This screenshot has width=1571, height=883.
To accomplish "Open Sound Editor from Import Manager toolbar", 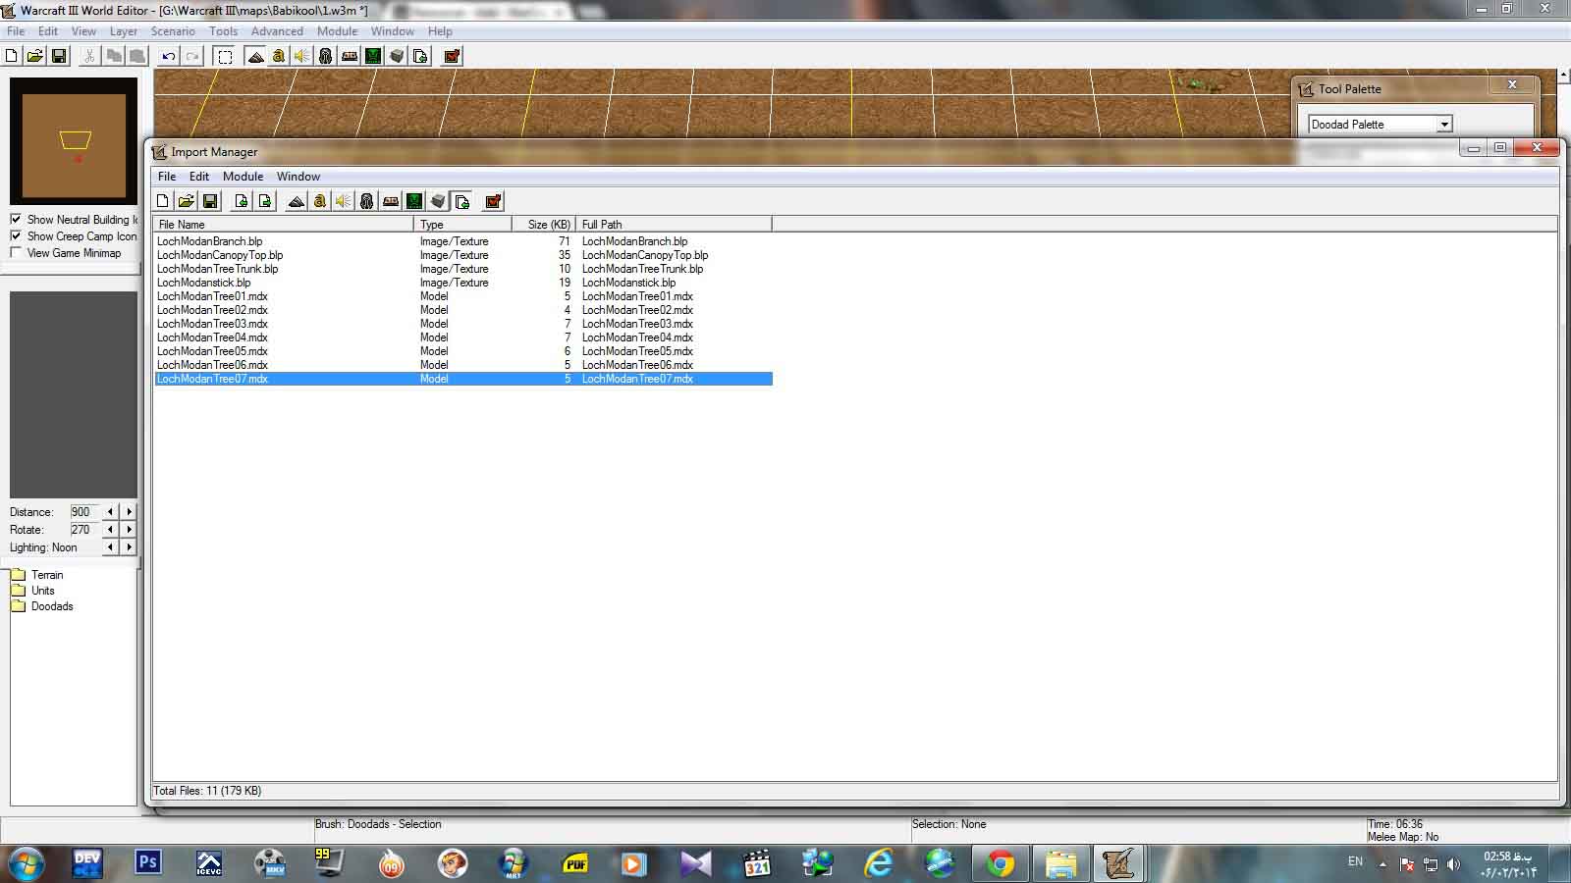I will (344, 201).
